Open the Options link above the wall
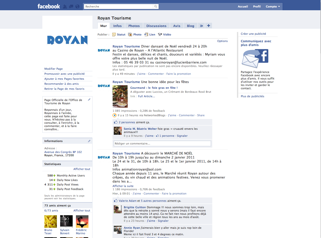321x238 pixels. point(223,41)
